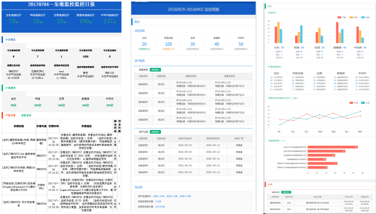Click the 告警对象 column header
This screenshot has height=214, width=376.
click(x=41, y=126)
